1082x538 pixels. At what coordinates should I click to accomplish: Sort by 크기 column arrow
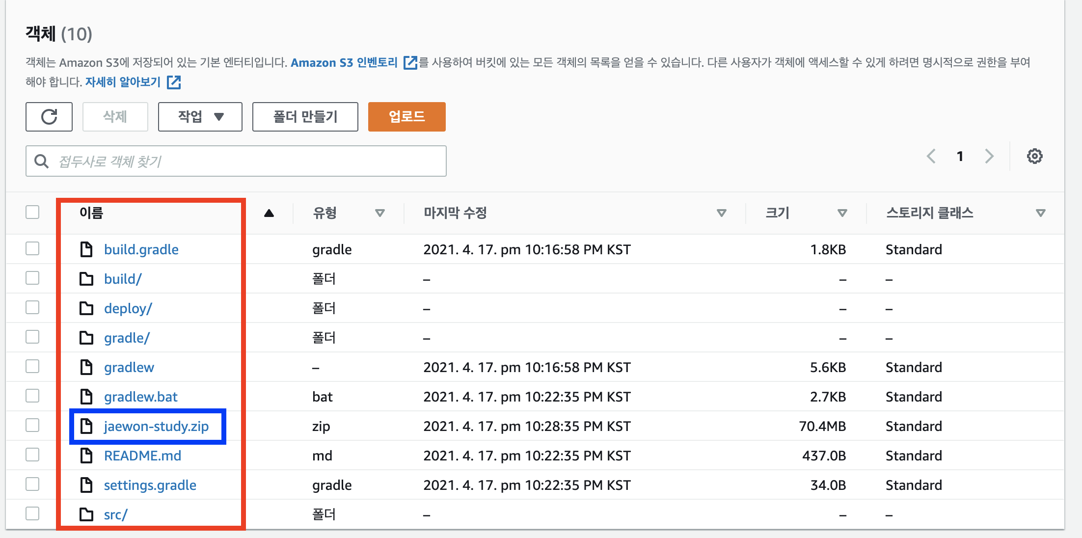[x=842, y=213]
